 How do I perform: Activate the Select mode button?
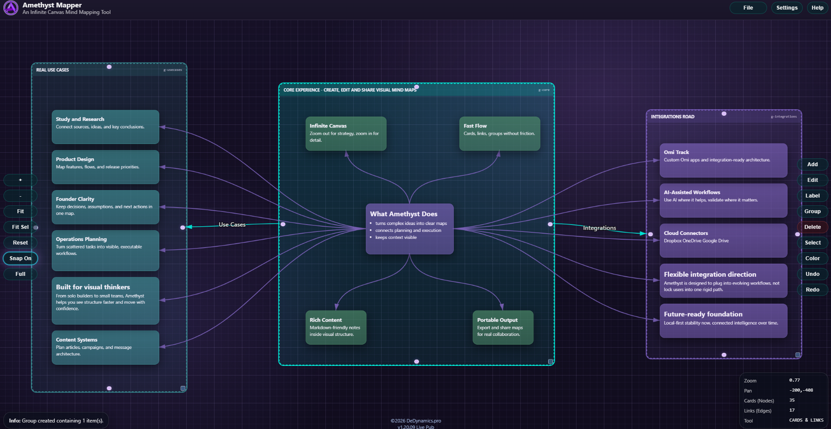click(812, 243)
